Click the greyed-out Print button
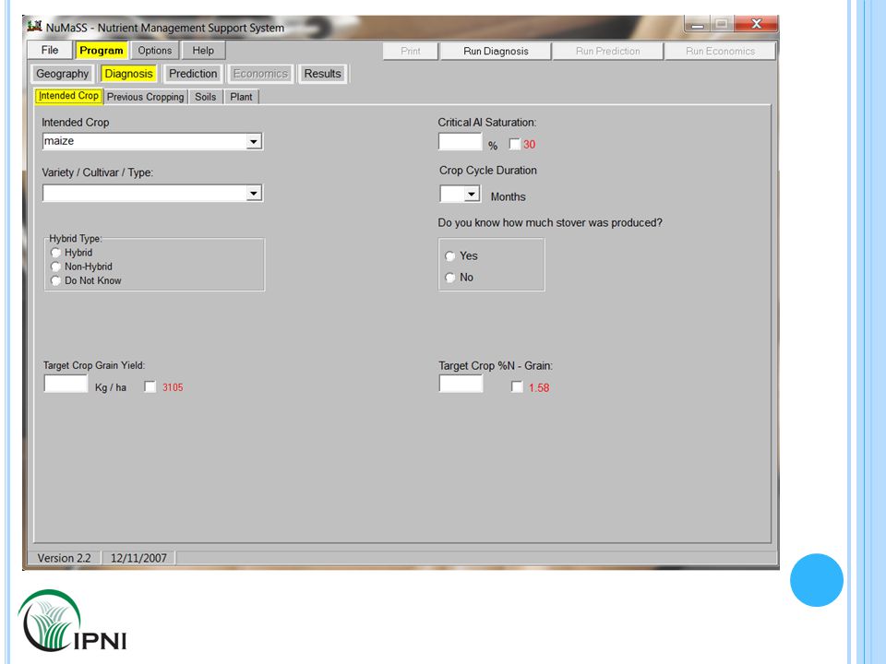 pos(411,51)
